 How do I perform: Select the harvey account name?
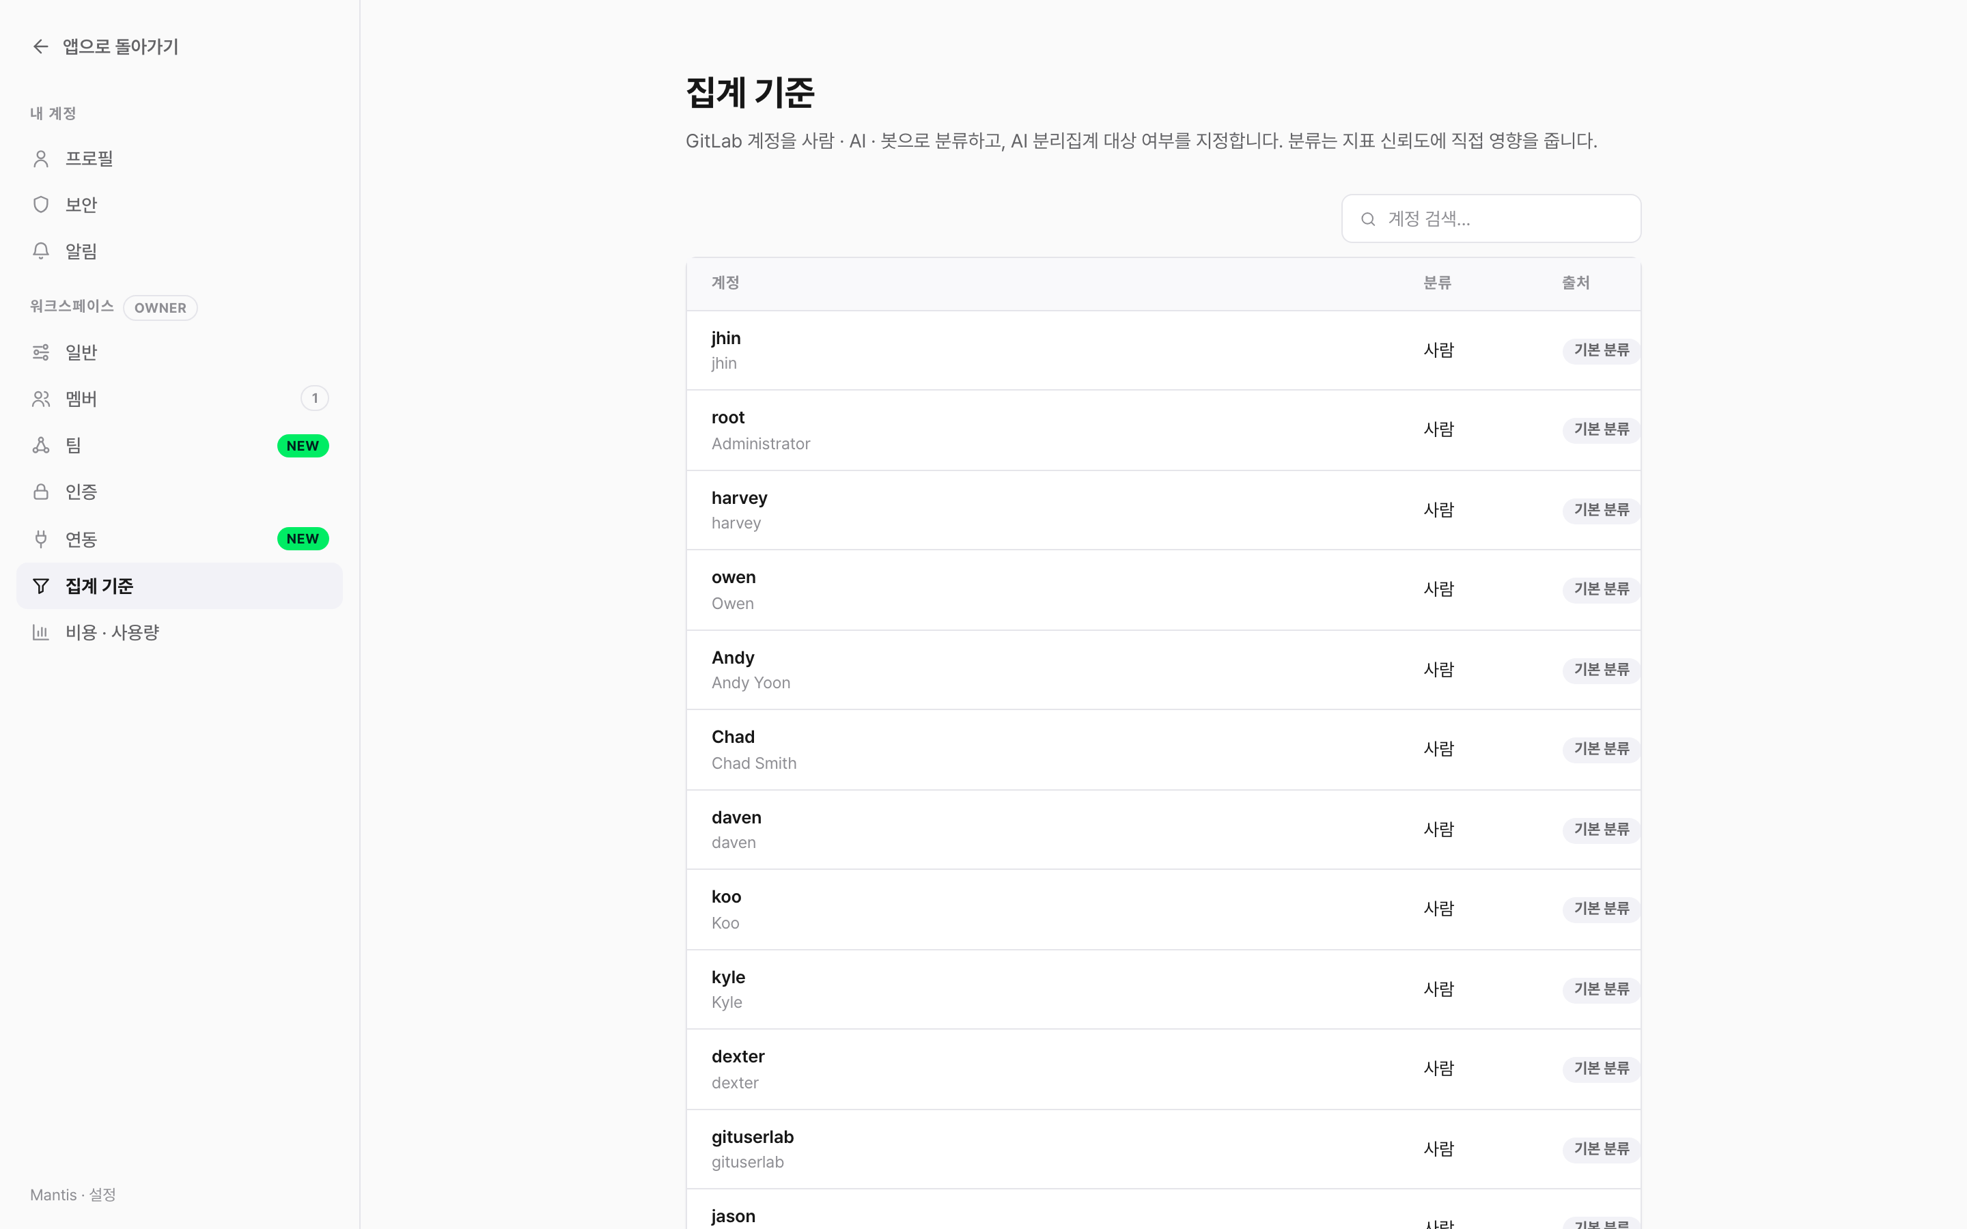[x=739, y=498]
